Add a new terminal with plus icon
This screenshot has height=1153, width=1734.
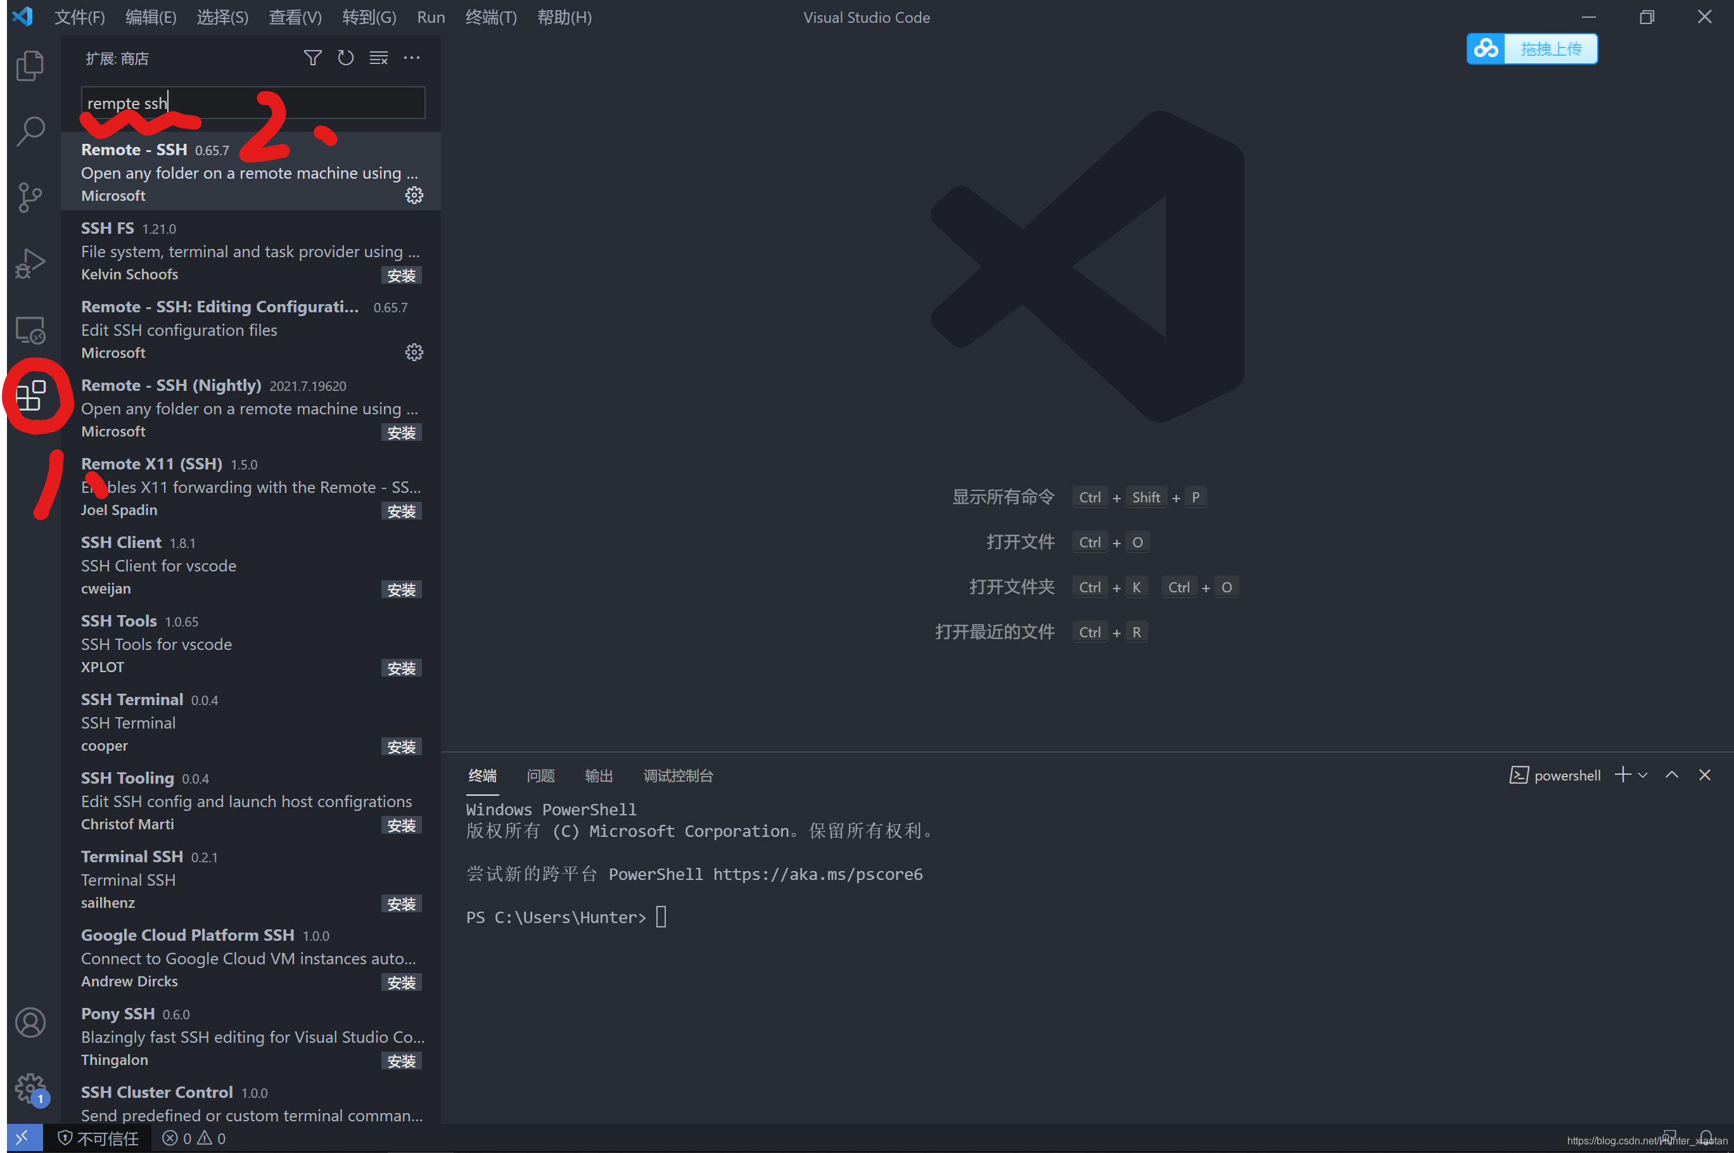[1622, 774]
